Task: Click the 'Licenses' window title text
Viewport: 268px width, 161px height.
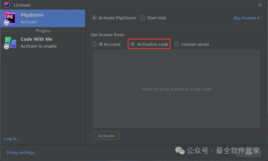Action: pos(22,5)
